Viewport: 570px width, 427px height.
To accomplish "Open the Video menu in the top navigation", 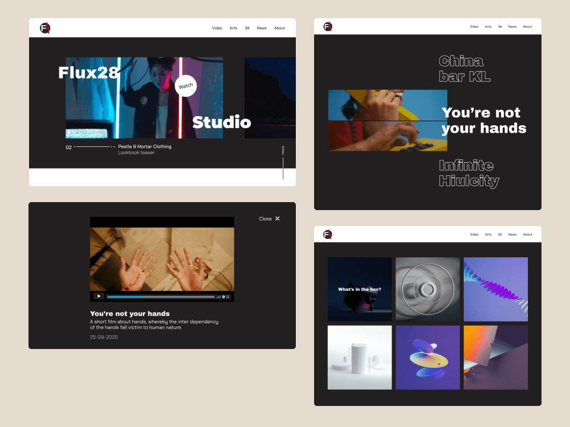I will 217,27.
